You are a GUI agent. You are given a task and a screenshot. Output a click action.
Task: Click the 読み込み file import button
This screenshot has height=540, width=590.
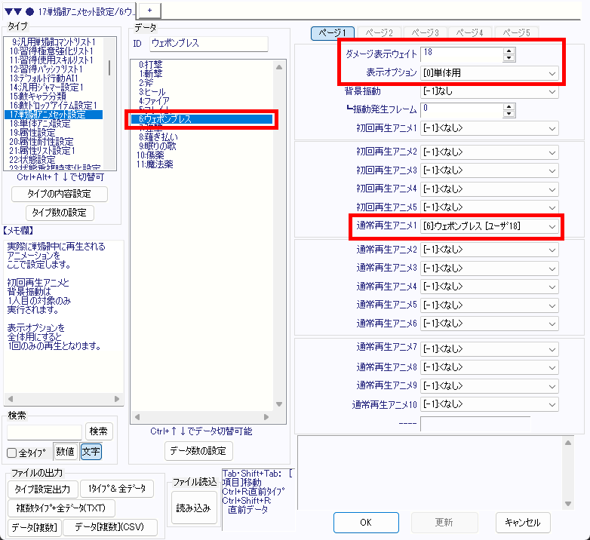192,508
